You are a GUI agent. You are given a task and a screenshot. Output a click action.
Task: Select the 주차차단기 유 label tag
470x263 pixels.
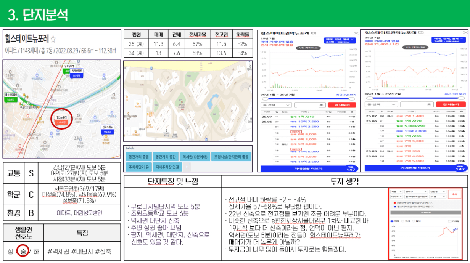point(138,167)
